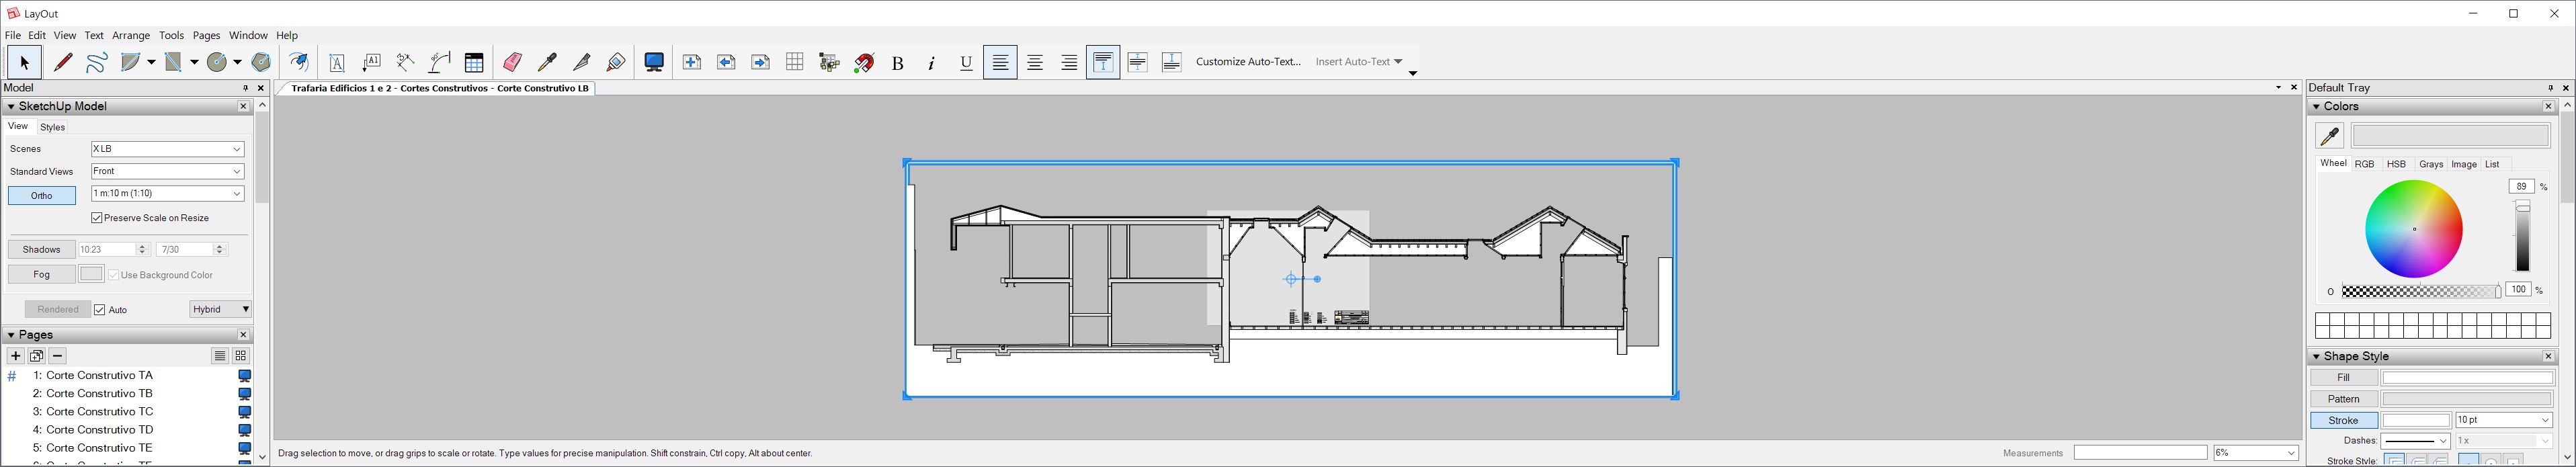Click the Shadows button
This screenshot has width=2576, height=467.
tap(42, 249)
